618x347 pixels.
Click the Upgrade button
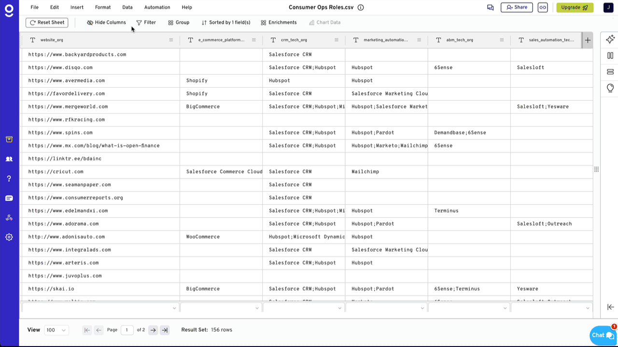575,8
